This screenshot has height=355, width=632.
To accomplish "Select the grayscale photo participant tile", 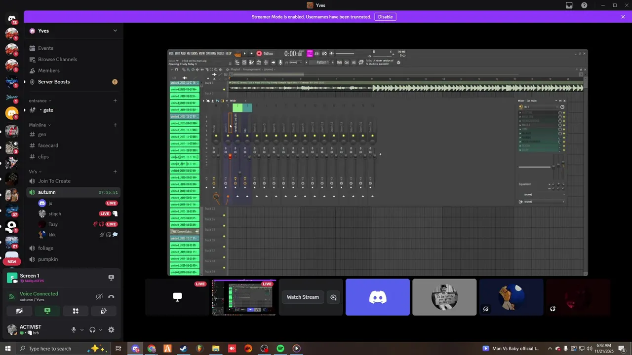I will tap(444, 297).
